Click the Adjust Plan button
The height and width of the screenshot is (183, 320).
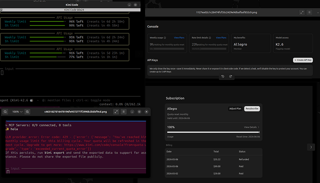(x=235, y=109)
